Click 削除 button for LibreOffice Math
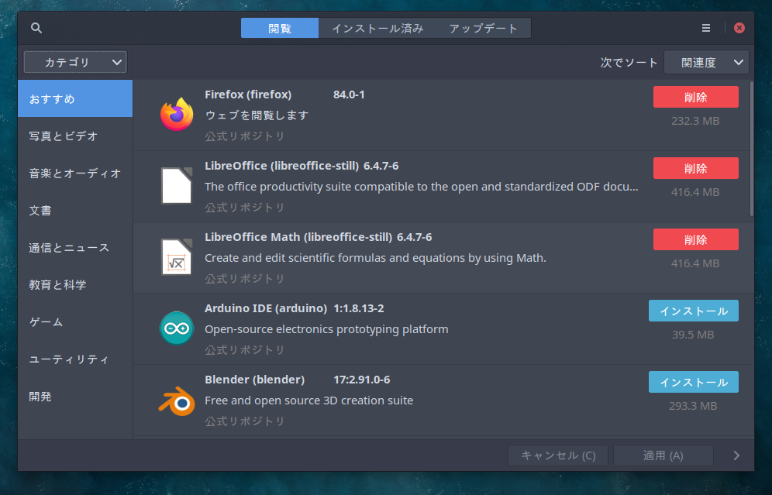This screenshot has height=495, width=772. (696, 239)
